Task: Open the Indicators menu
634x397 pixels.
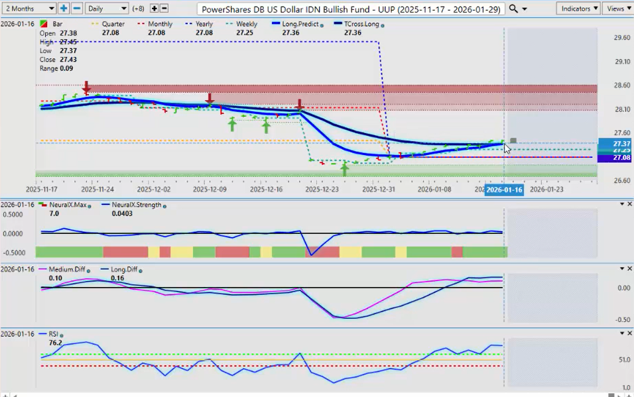Action: pyautogui.click(x=577, y=9)
